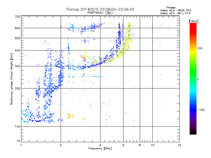Image resolution: width=211 pixels, height=158 pixels.
Task: Click the 'Frequency [MHz]' axis label
Action: [x=100, y=149]
